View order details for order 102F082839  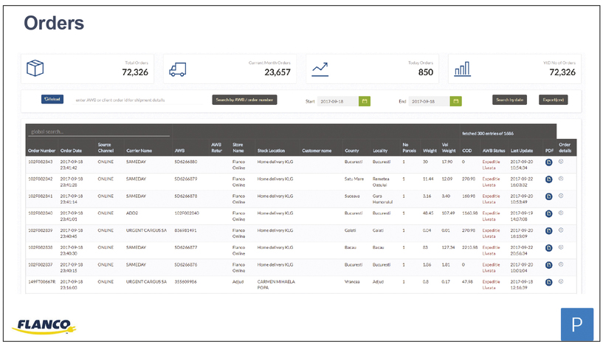(x=561, y=228)
